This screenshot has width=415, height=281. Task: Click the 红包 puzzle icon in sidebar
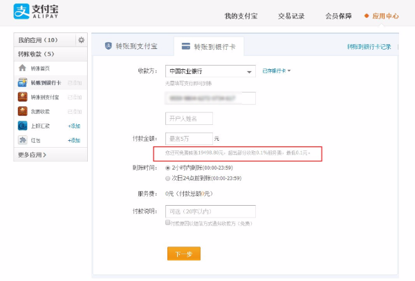point(23,140)
